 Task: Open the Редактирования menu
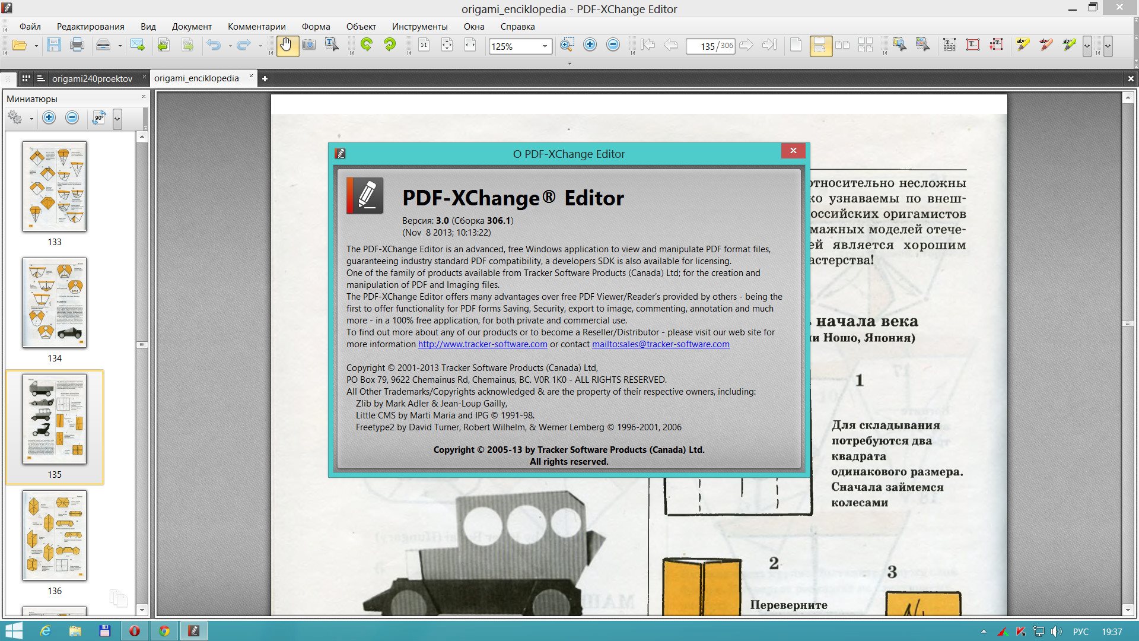pyautogui.click(x=91, y=27)
